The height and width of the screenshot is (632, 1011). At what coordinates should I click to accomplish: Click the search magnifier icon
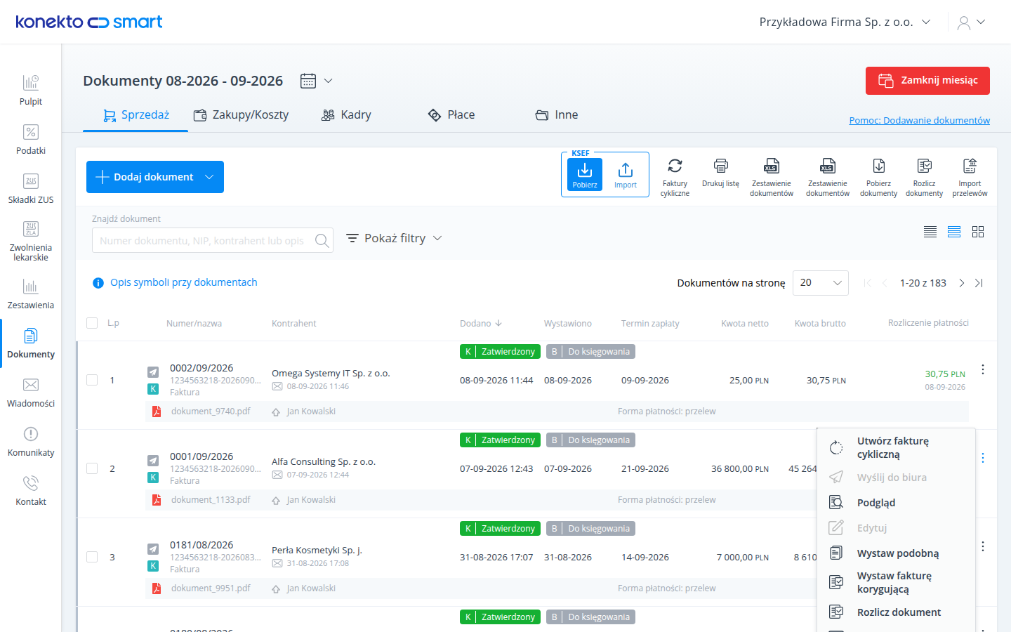[x=322, y=240]
